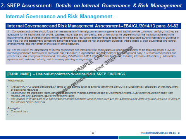This screenshot has width=186, height=139.
Task: Open the www.bankingsupervision.europa.eu link
Action: pos(158,133)
